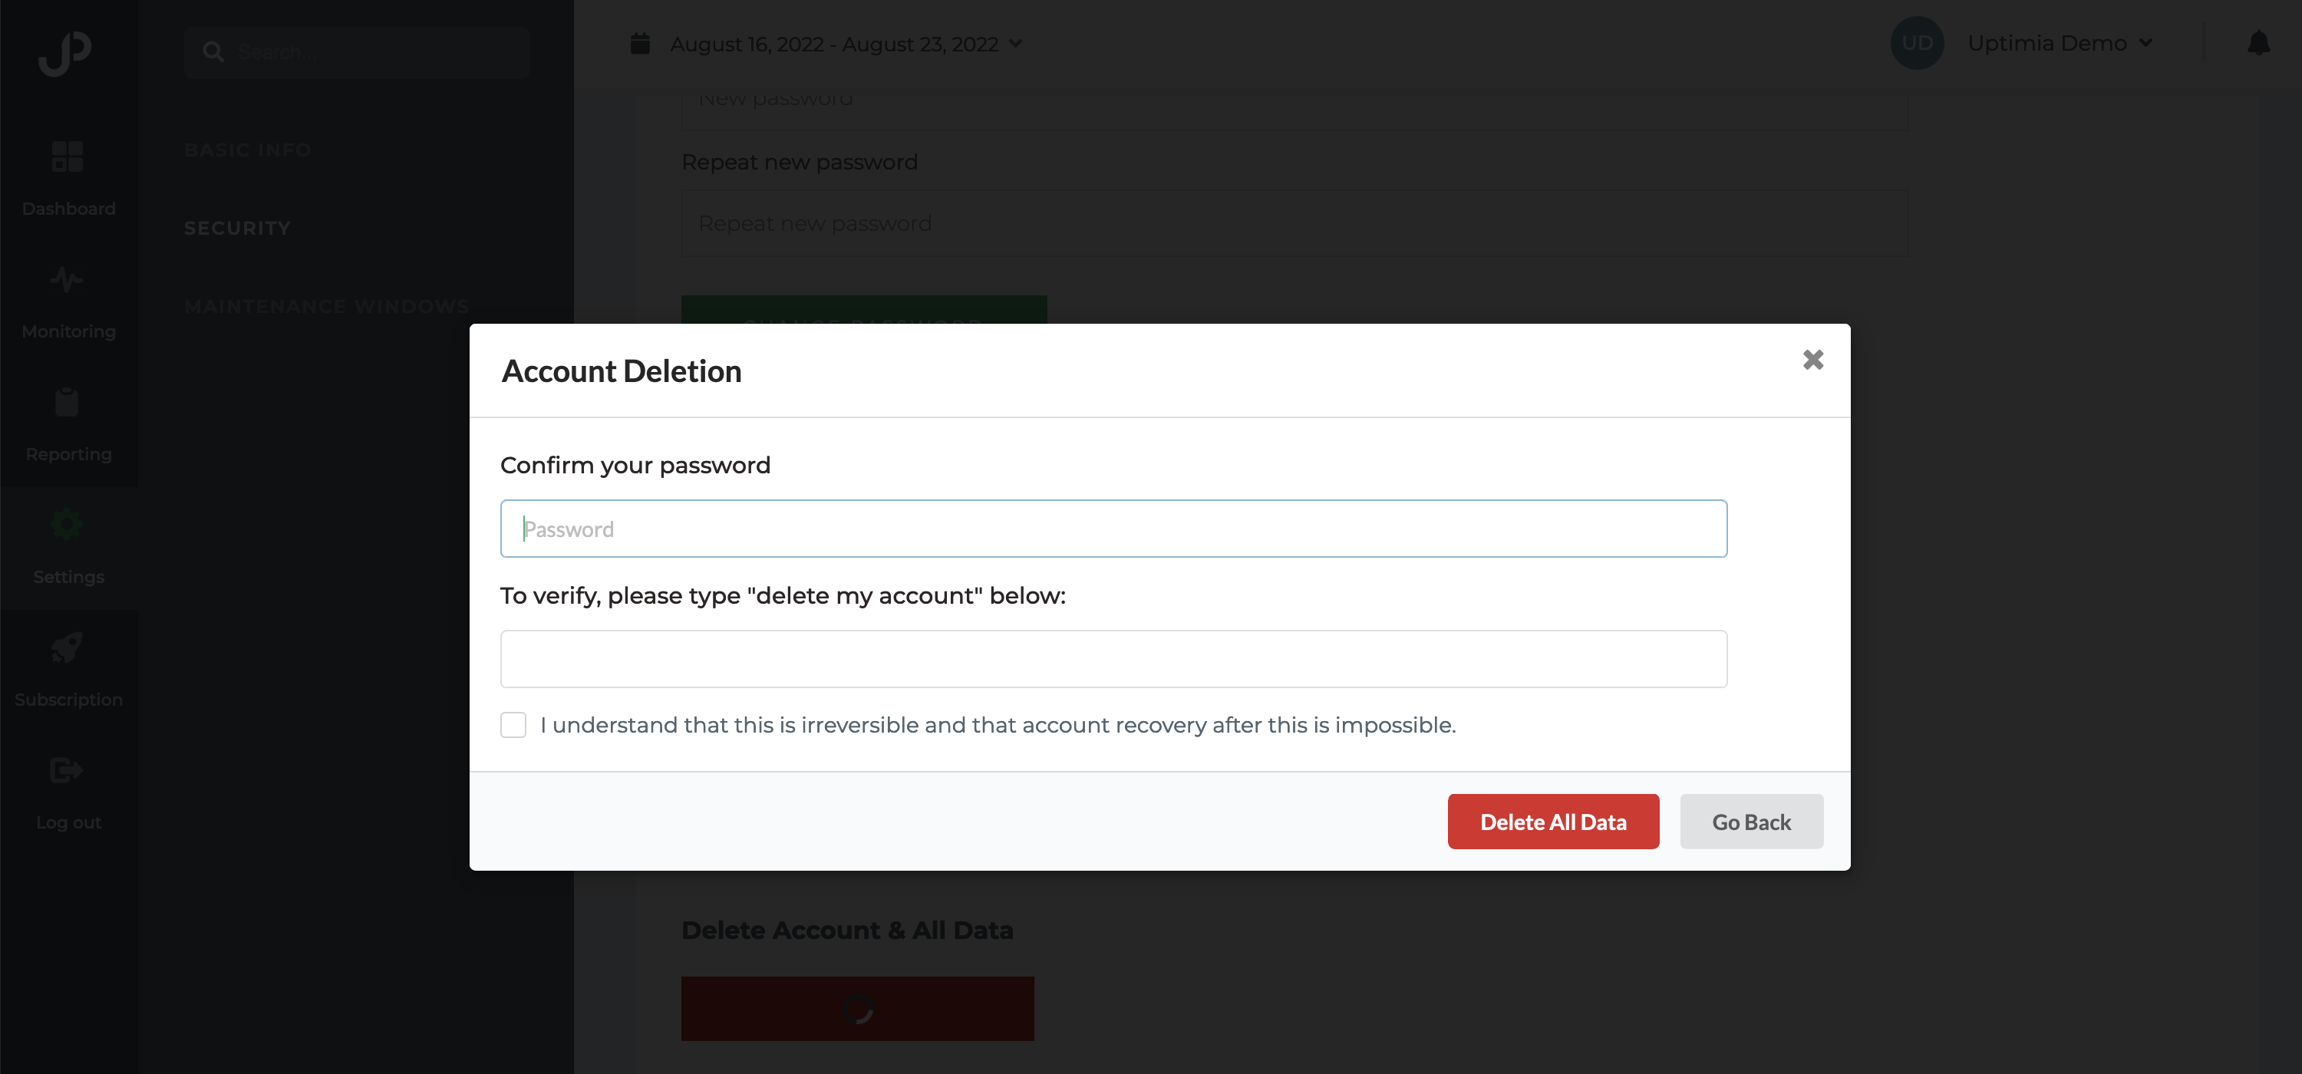
Task: Focus the Confirm your password field
Action: 1113,528
